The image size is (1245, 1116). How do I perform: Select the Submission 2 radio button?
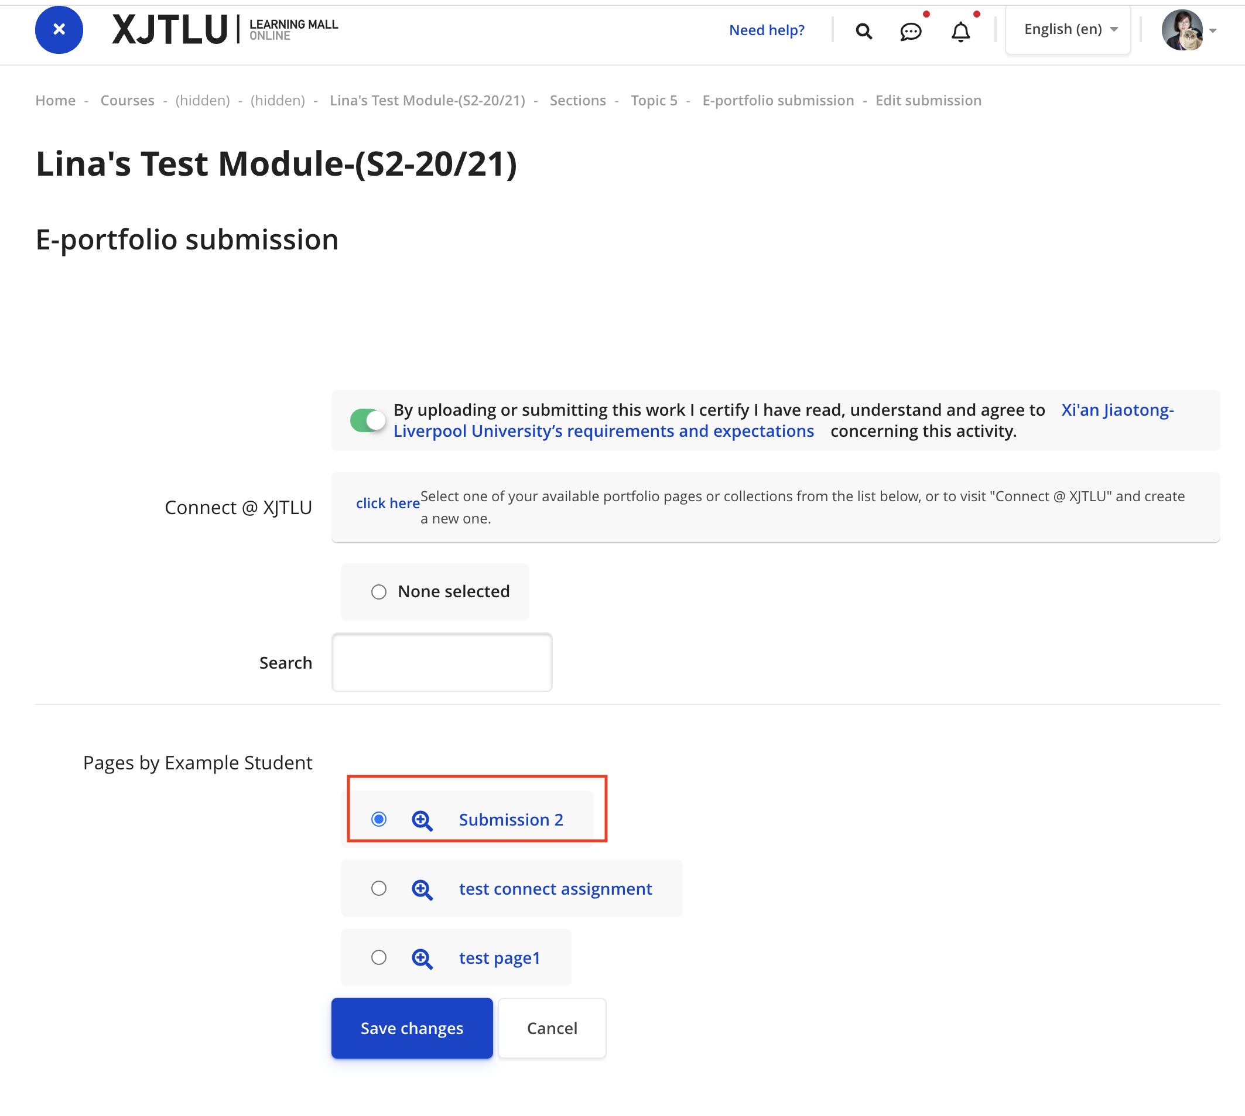tap(379, 819)
